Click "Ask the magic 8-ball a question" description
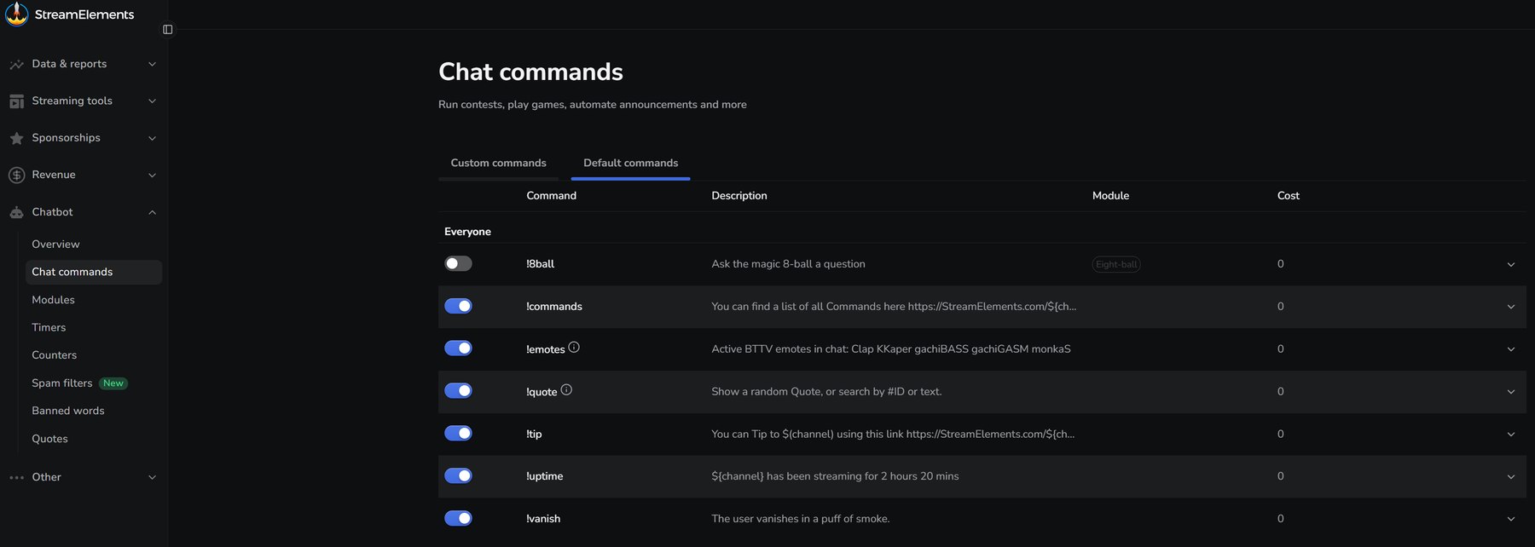The image size is (1535, 547). point(788,264)
